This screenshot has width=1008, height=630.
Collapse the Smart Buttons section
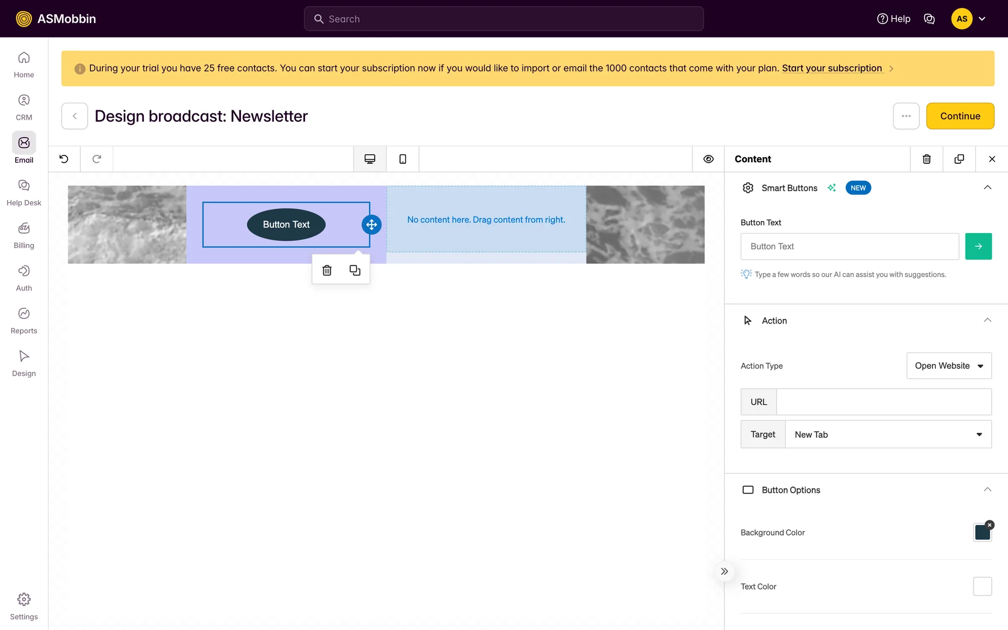987,188
